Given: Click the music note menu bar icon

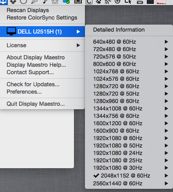Looking at the screenshot, I should (45, 2).
